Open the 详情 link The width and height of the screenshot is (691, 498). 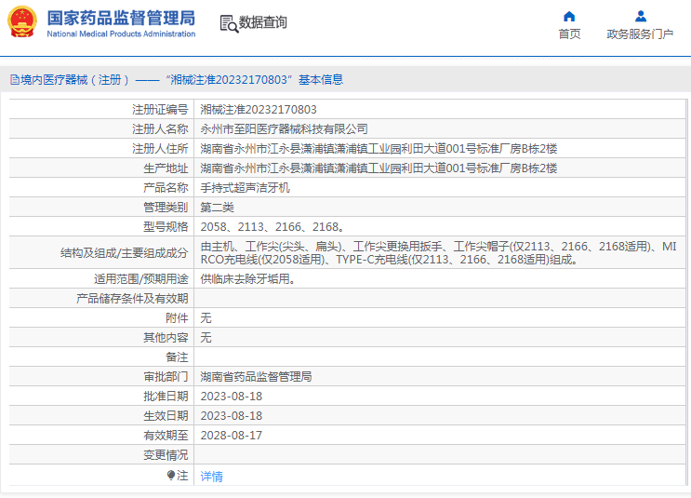pos(211,477)
